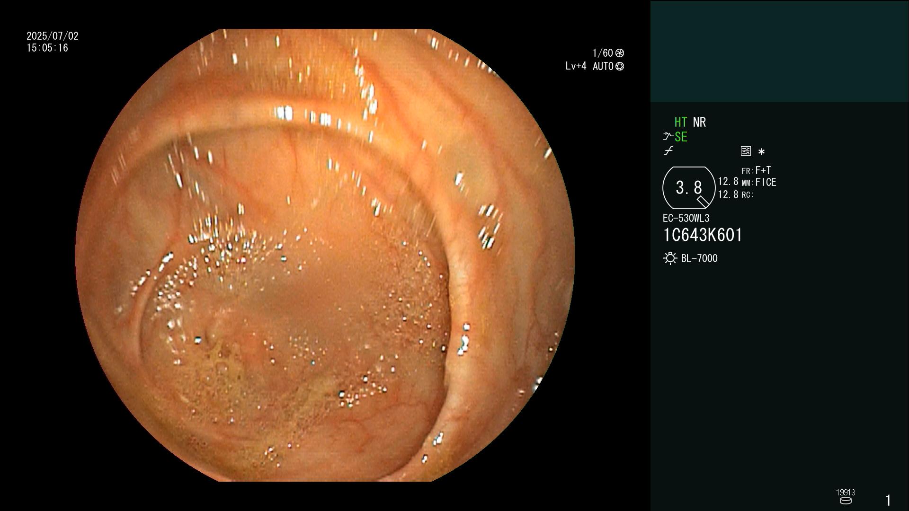Click the endoscopic colon image
Viewport: 909px width, 511px height.
pos(325,255)
